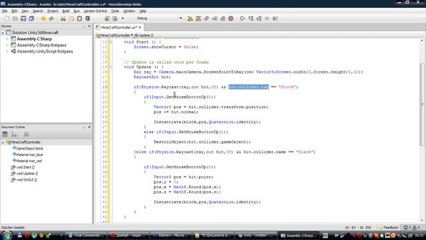Jump to void Start () in outline

(x=25, y=167)
